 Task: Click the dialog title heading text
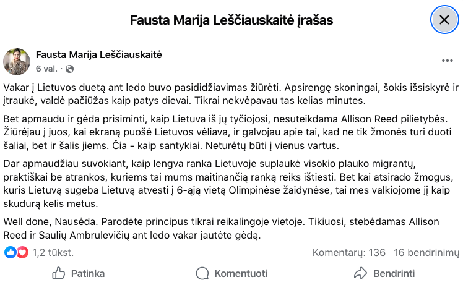(x=231, y=20)
